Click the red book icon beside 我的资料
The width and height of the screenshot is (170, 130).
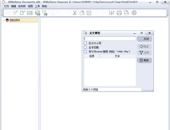point(7,20)
